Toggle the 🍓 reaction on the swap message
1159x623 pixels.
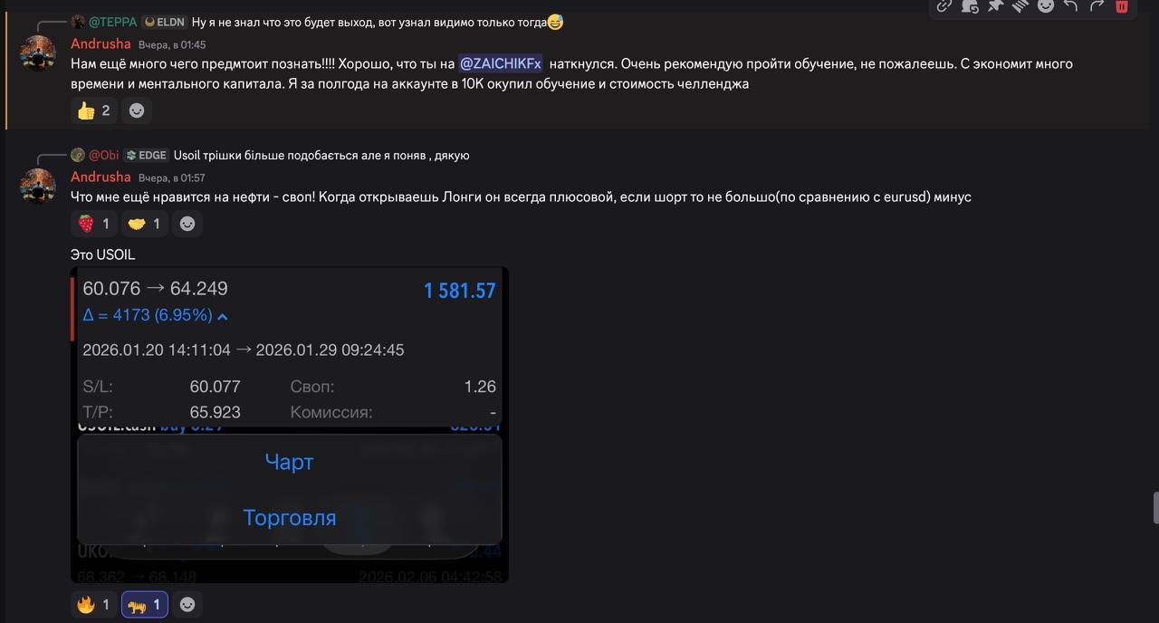click(93, 223)
